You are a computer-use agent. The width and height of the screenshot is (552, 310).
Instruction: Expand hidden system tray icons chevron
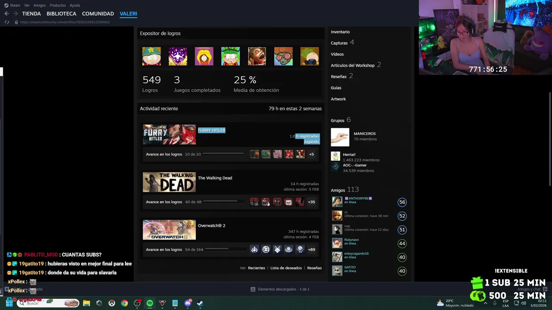tap(486, 303)
